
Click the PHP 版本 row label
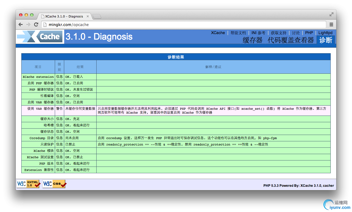[38, 164]
